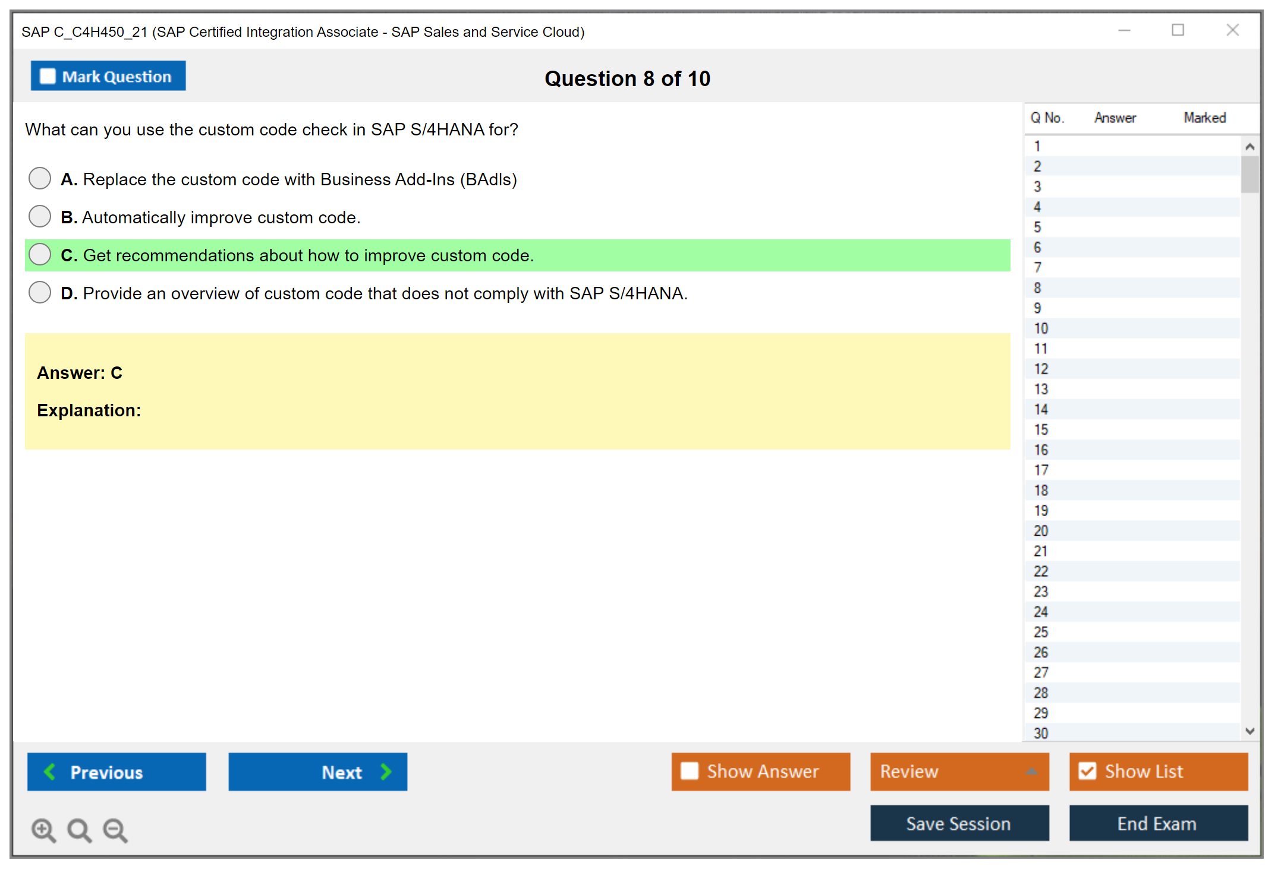Tick the Mark Question checkbox
Screen dimensions: 1278x873
[x=48, y=77]
